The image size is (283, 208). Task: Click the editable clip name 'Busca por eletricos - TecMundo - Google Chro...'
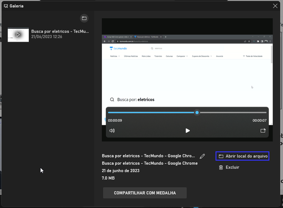point(148,156)
